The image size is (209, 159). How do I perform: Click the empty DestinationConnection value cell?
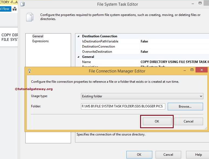[174, 47]
